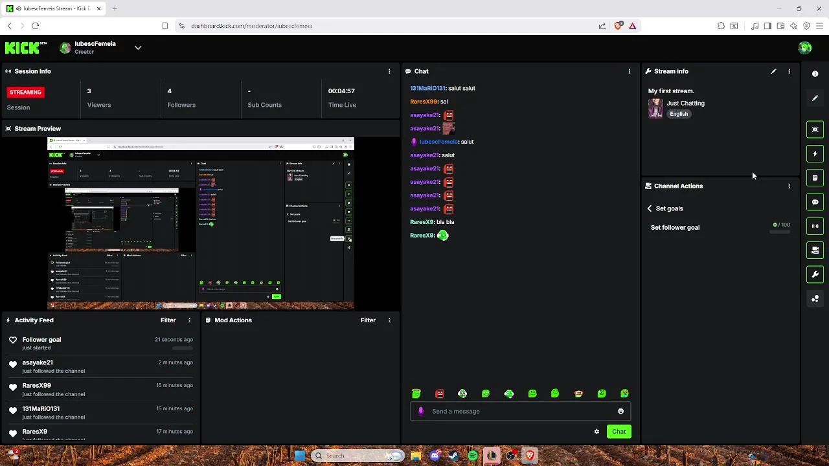Open Stream info three-dot options menu
The height and width of the screenshot is (466, 829).
point(789,71)
